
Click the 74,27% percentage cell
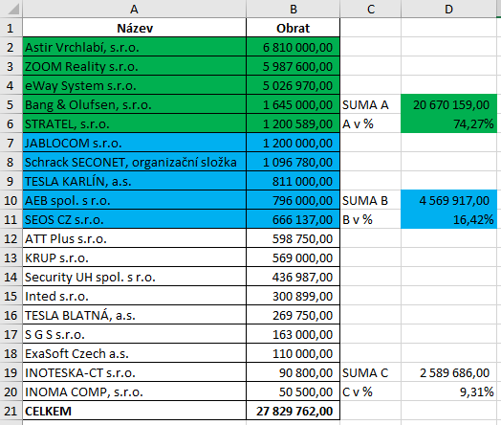448,123
